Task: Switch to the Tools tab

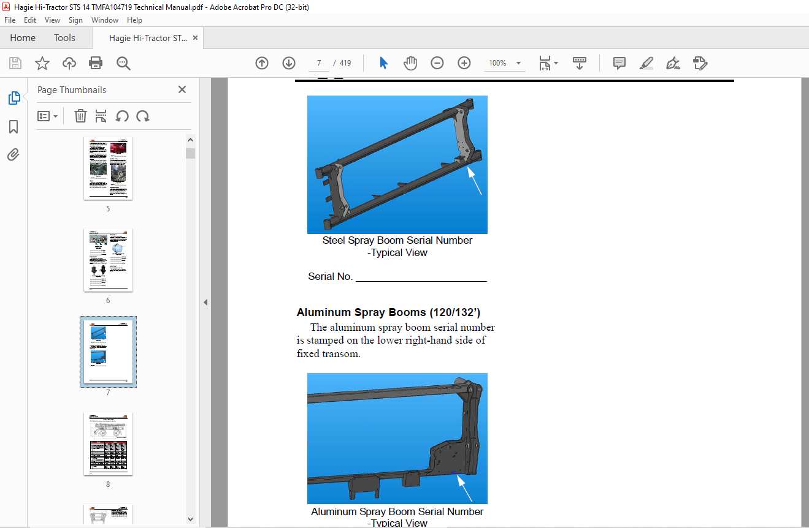Action: coord(64,38)
